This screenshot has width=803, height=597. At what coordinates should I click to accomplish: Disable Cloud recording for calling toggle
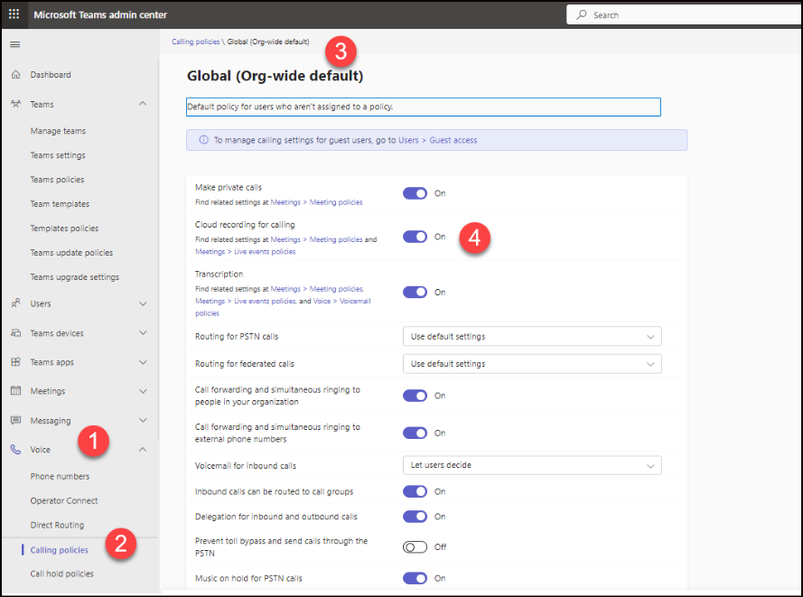[x=415, y=237]
